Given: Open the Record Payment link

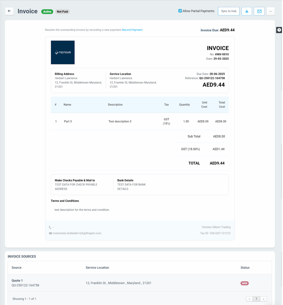Looking at the screenshot, I should coord(132,30).
